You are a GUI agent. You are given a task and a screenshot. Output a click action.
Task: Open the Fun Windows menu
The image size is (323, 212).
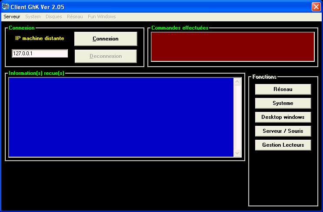click(102, 17)
